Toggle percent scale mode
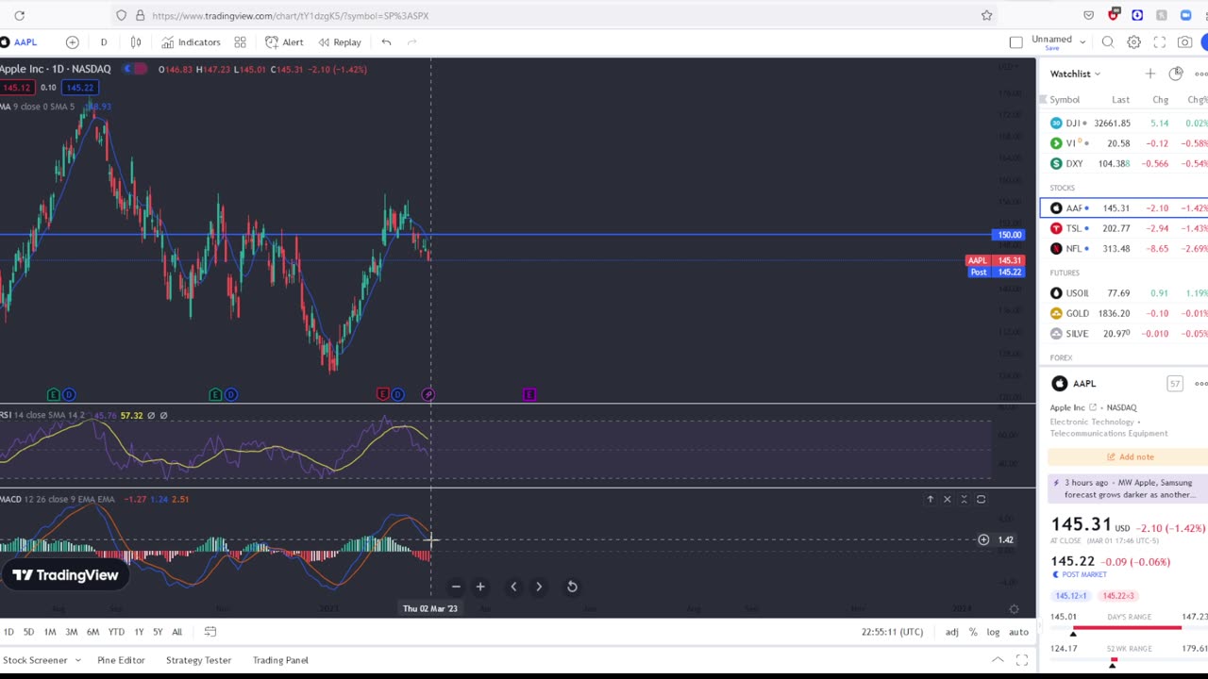The height and width of the screenshot is (679, 1208). [x=973, y=632]
